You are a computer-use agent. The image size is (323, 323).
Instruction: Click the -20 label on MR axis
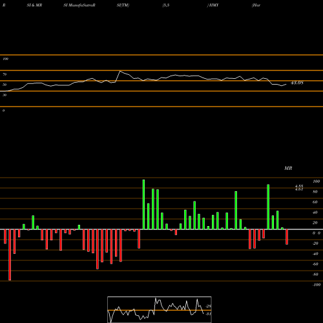click(315, 244)
